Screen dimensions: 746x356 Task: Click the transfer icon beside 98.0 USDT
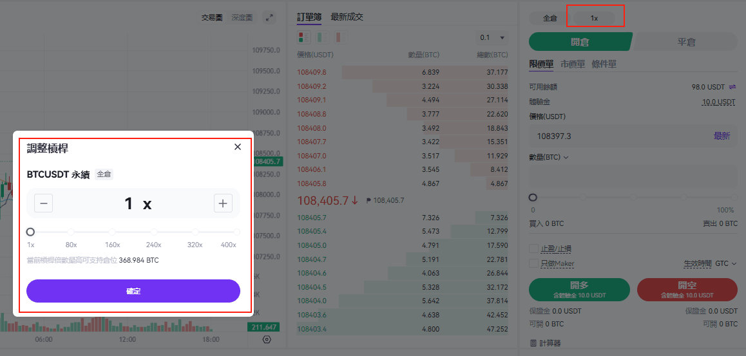(x=732, y=87)
